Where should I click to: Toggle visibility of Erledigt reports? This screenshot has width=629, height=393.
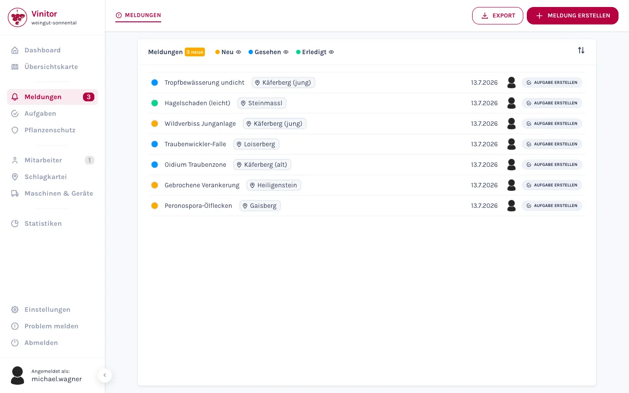tap(331, 52)
